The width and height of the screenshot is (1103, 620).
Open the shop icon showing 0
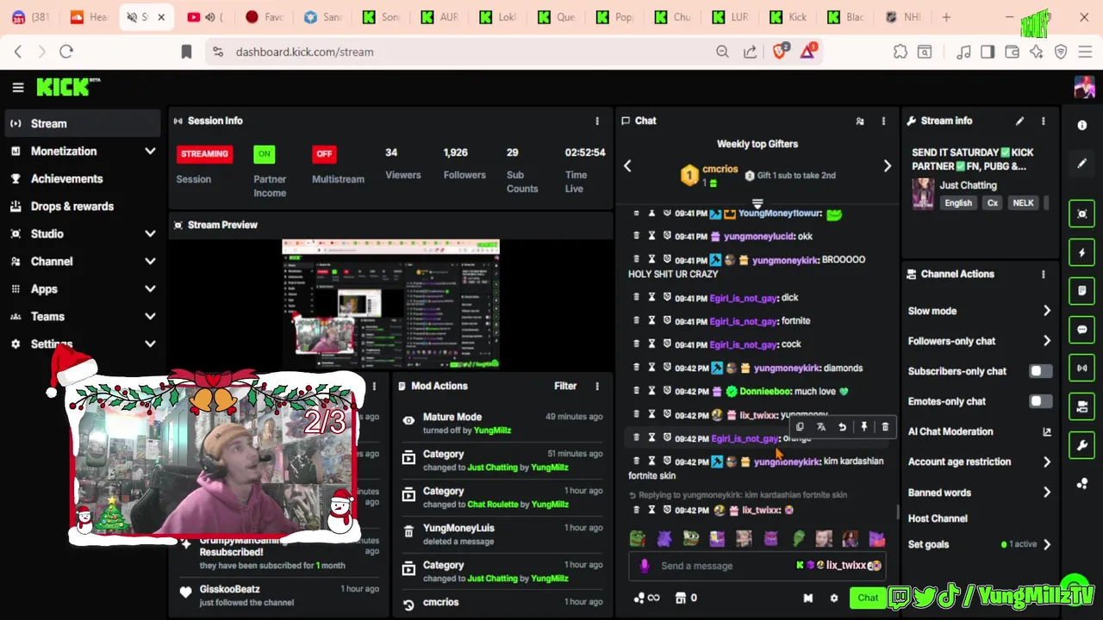(x=686, y=598)
